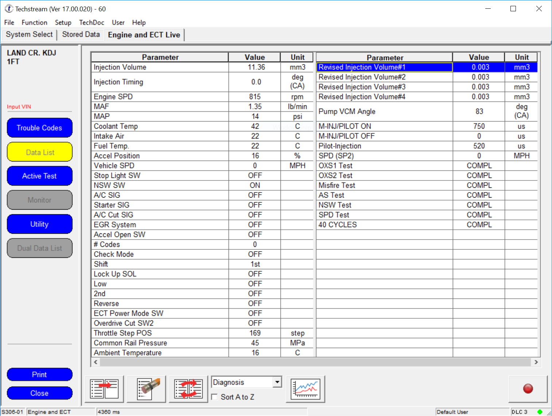Select the MAF parameter row
The height and width of the screenshot is (416, 552).
tap(202, 106)
